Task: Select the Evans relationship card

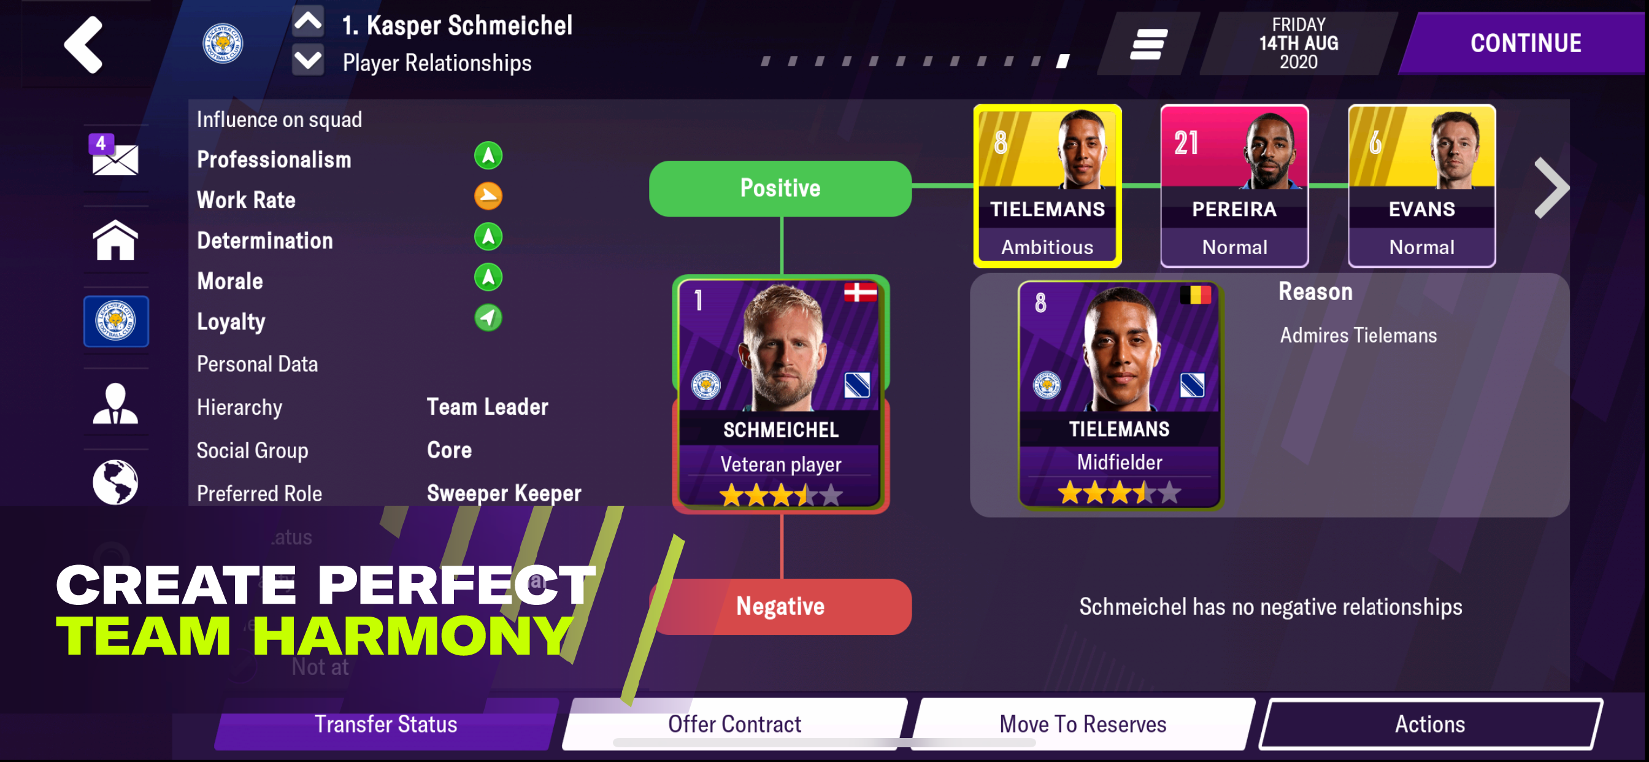Action: pyautogui.click(x=1422, y=186)
